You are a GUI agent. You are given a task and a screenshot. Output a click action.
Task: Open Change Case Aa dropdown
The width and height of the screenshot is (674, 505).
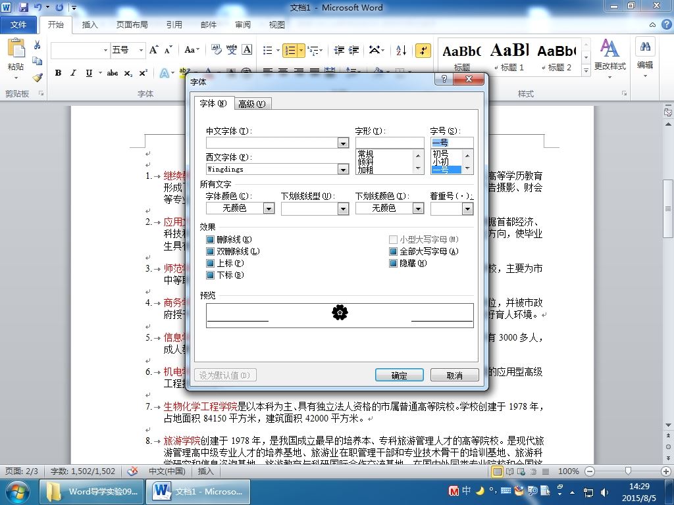tap(192, 50)
